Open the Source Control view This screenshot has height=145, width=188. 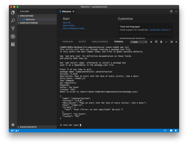(13, 28)
